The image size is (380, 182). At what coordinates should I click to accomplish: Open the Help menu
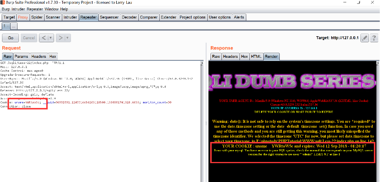pos(64,9)
